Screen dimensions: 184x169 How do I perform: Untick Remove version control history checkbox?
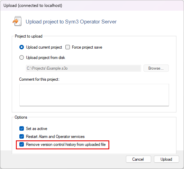coord(21,144)
